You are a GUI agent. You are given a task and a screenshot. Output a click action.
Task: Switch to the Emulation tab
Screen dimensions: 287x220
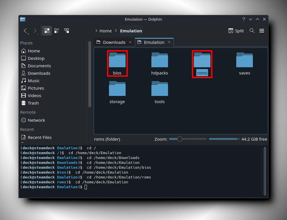click(154, 42)
